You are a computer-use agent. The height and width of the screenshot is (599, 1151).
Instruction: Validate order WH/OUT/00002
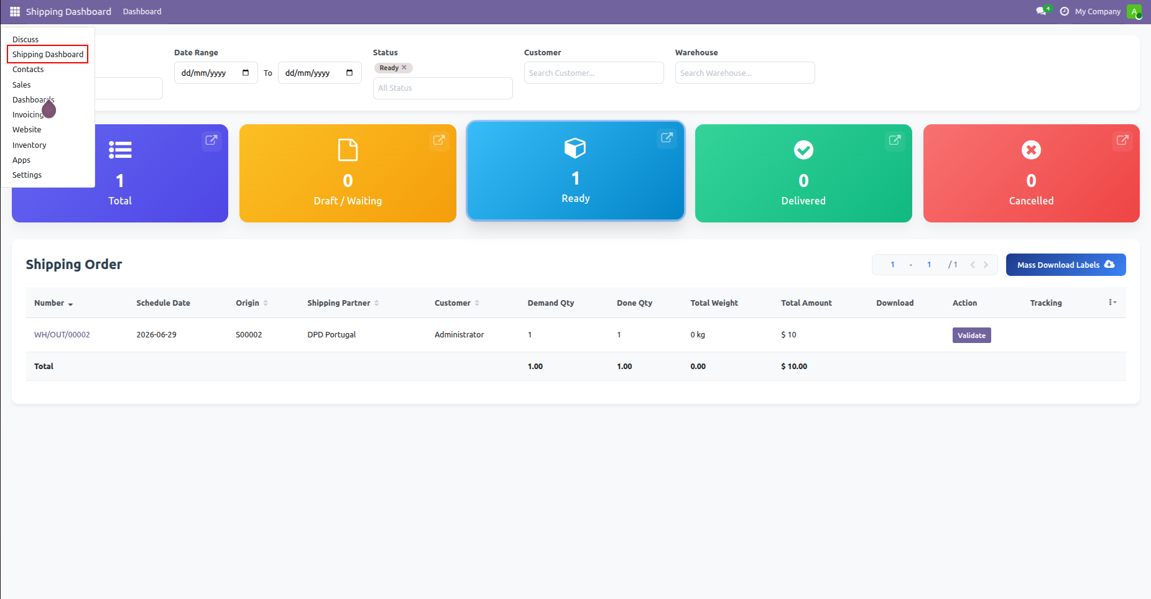coord(971,335)
